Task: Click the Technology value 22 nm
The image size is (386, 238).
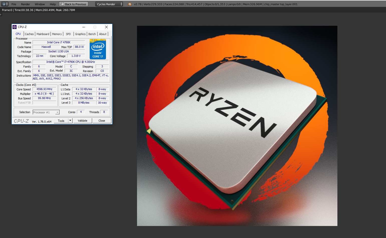Action: tap(40, 56)
